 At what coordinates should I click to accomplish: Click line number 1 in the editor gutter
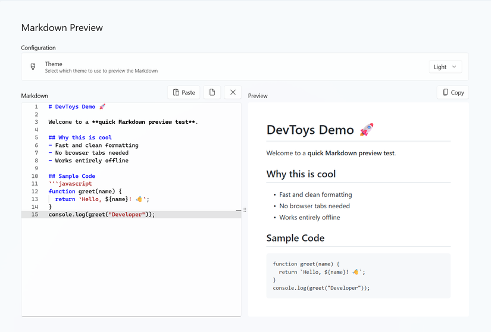36,107
